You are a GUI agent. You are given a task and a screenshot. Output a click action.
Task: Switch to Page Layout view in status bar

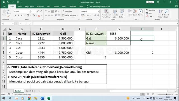click(148, 94)
